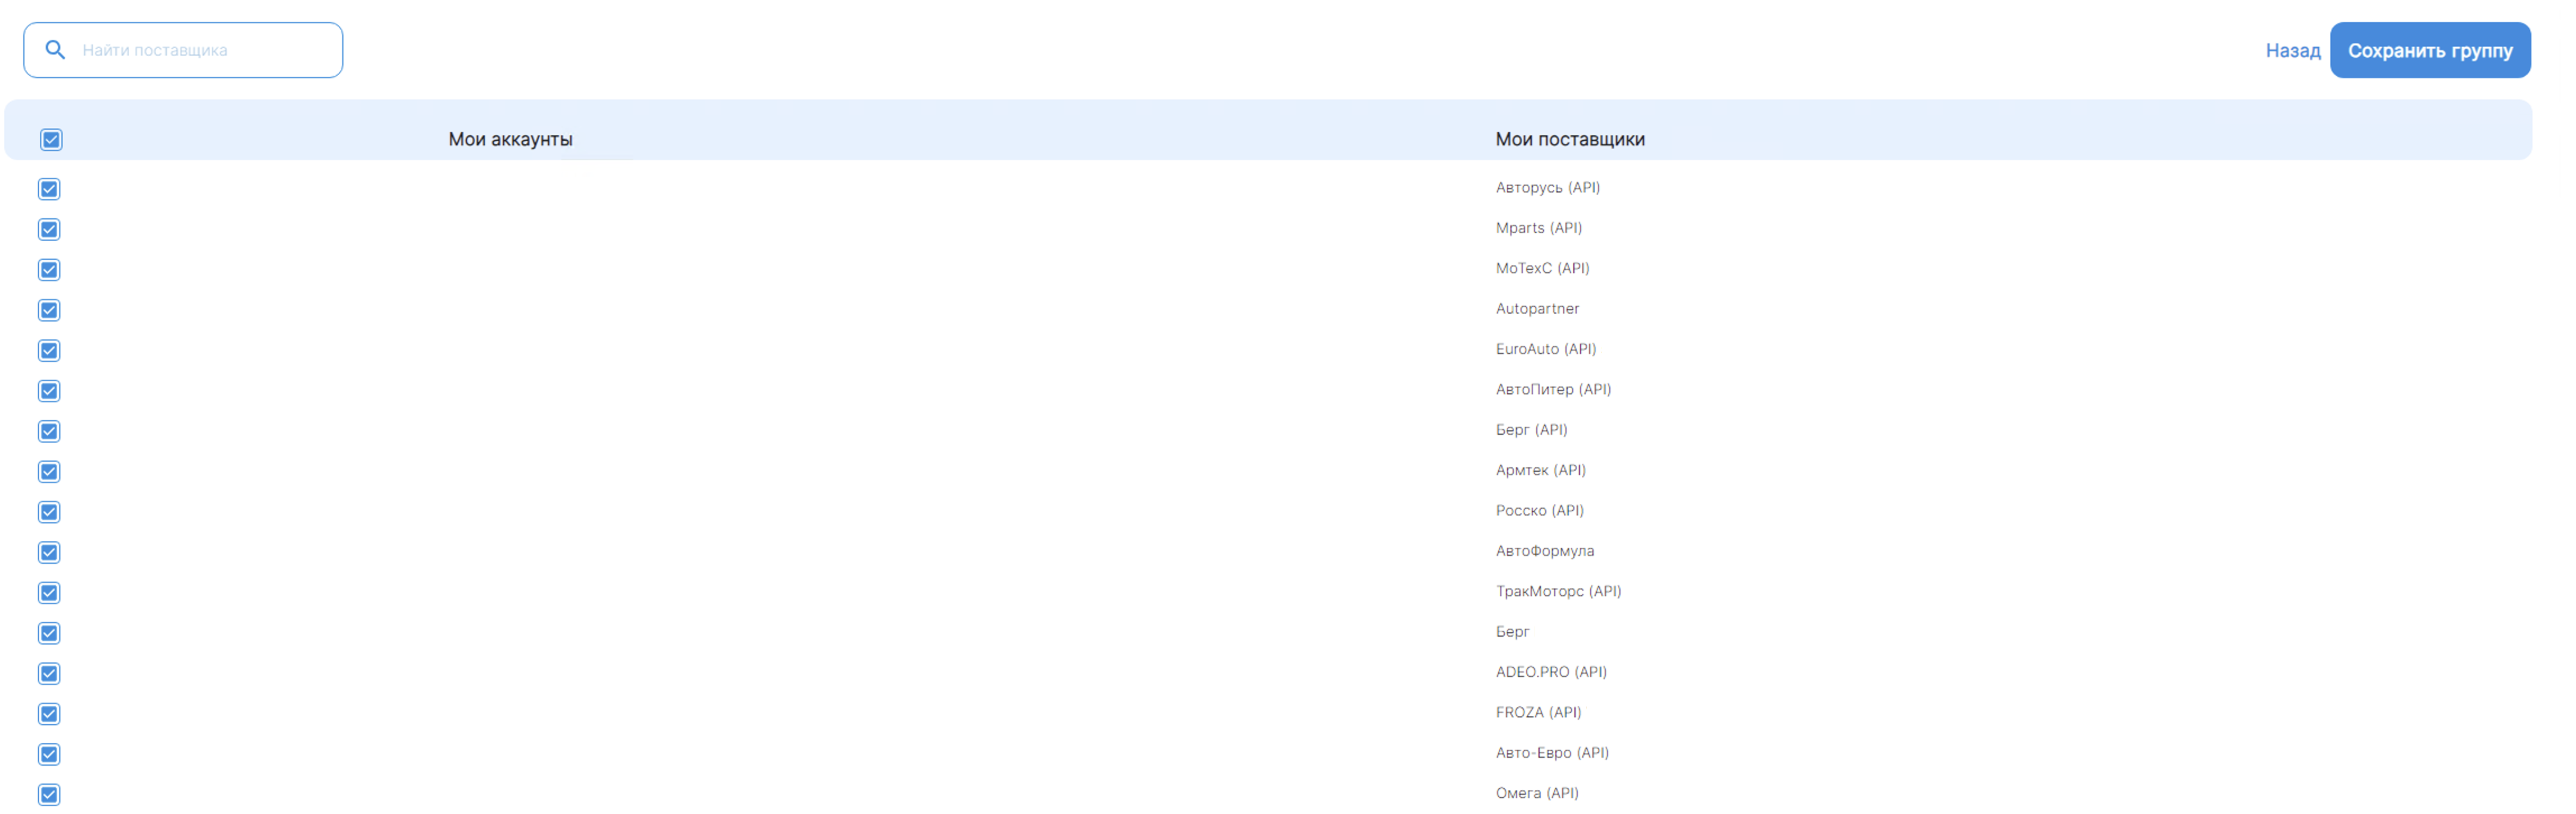Select the 'АвтоФормула' supplier name
The image size is (2576, 814).
pyautogui.click(x=1544, y=550)
